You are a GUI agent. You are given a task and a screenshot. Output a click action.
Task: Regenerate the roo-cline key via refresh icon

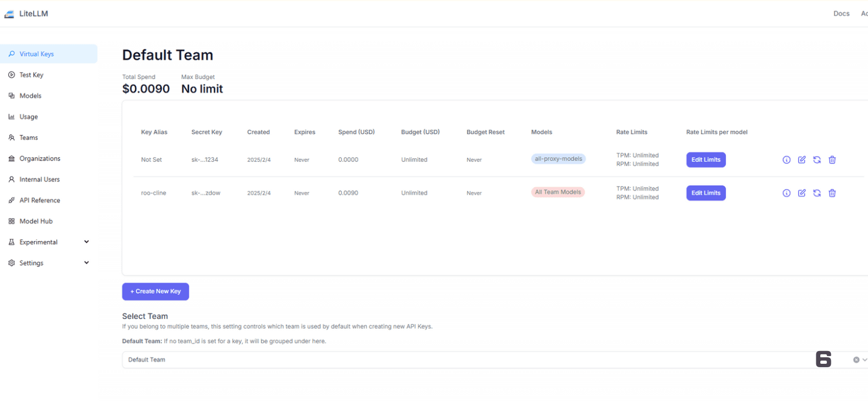[x=817, y=193]
